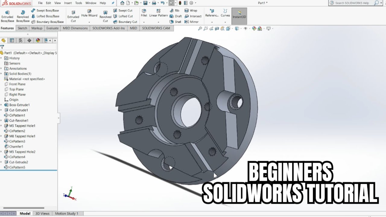Pin the menu bar with pushpin
Screen dimensions: 386x217
113,3
